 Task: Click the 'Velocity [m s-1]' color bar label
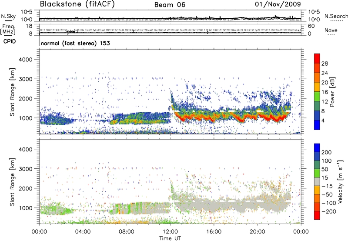coord(340,182)
